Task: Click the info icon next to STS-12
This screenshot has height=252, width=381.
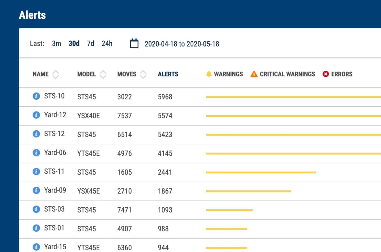Action: pyautogui.click(x=36, y=134)
